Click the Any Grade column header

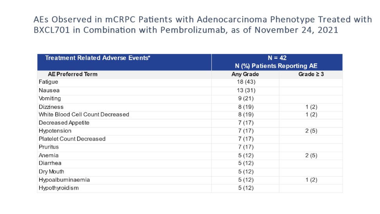(x=245, y=74)
